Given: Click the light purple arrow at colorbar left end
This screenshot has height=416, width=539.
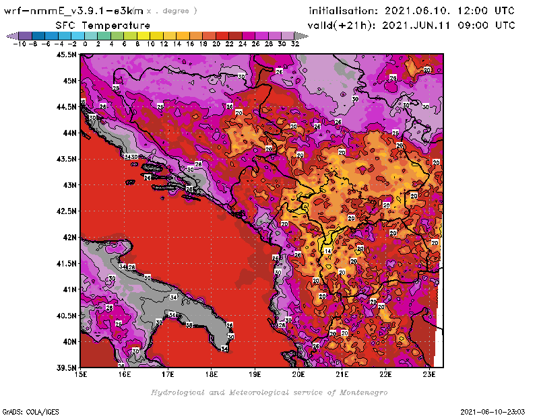Looking at the screenshot, I should pos(12,36).
